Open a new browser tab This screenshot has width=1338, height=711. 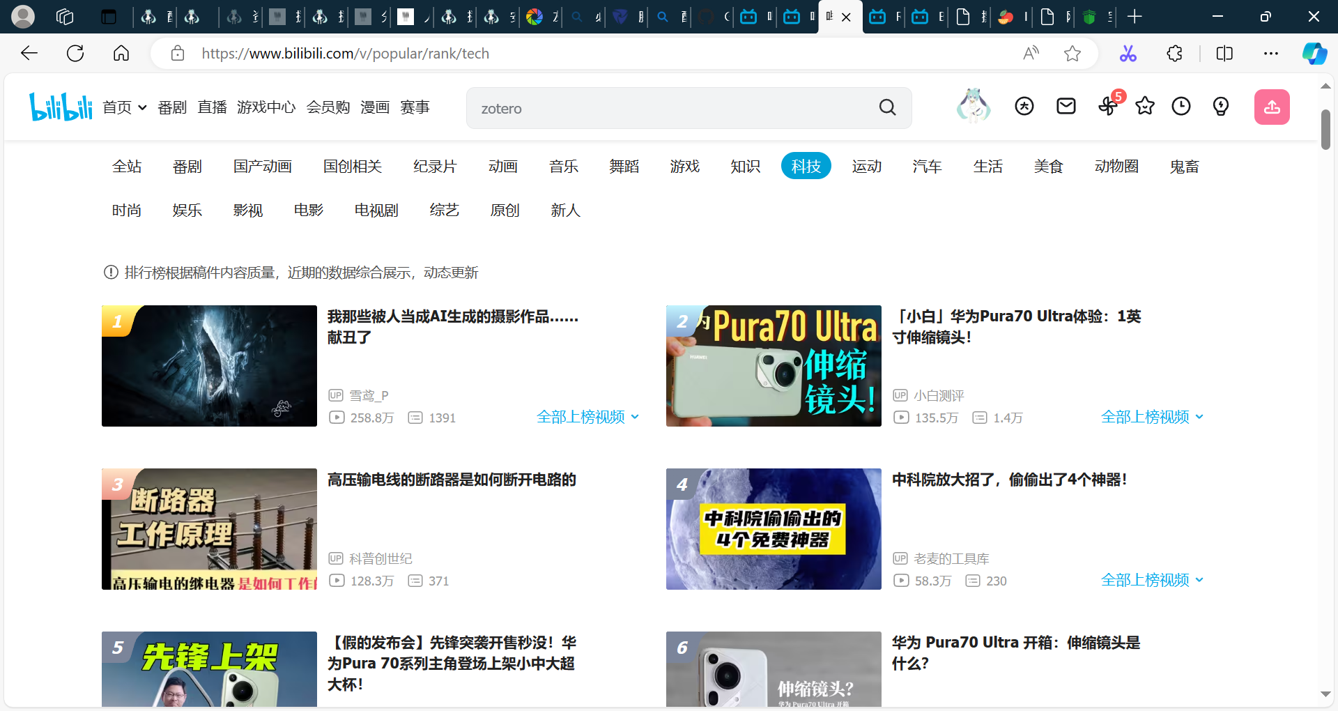pos(1135,16)
